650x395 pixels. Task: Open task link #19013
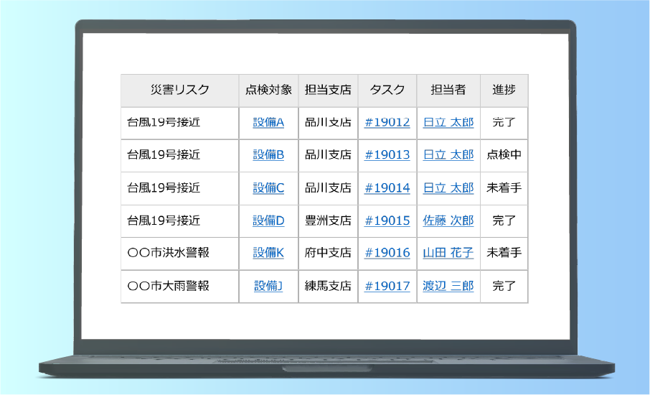click(x=387, y=155)
